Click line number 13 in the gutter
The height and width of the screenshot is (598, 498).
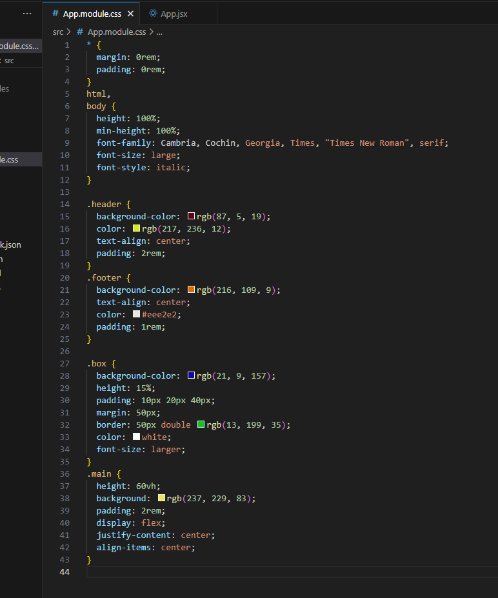[x=65, y=192]
